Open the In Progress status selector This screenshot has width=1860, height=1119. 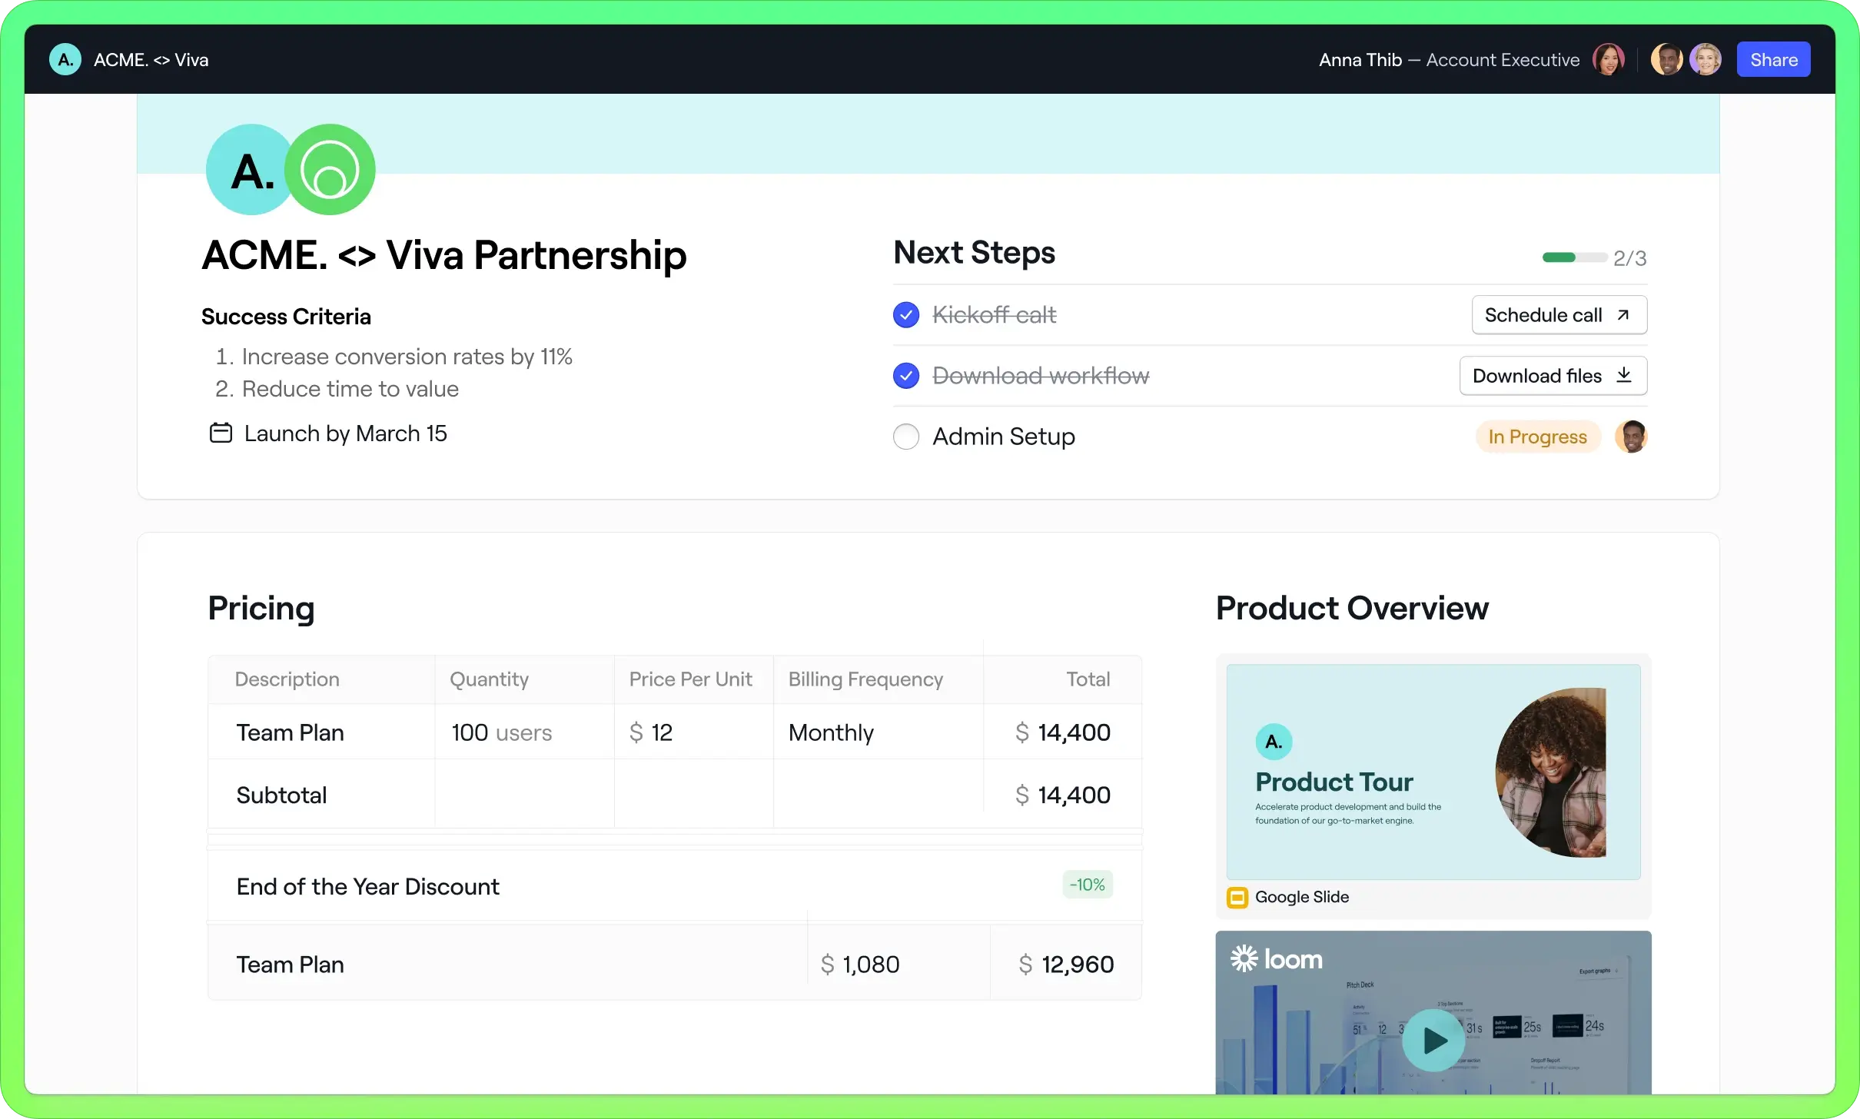[x=1537, y=437]
